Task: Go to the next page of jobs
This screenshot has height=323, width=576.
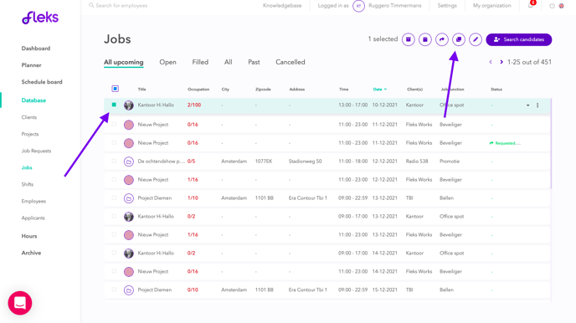Action: pyautogui.click(x=501, y=62)
